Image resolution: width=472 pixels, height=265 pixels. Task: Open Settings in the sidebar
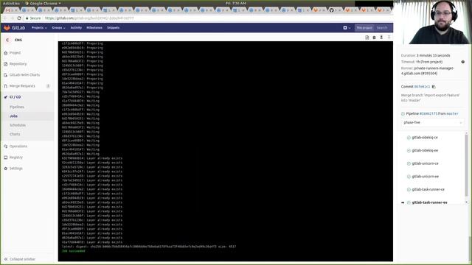pyautogui.click(x=16, y=169)
